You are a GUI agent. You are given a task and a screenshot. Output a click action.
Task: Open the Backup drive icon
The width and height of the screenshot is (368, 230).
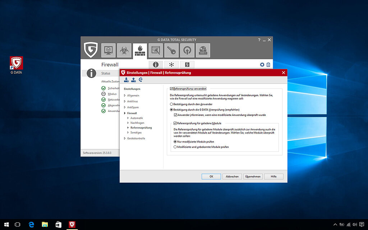pyautogui.click(x=203, y=51)
